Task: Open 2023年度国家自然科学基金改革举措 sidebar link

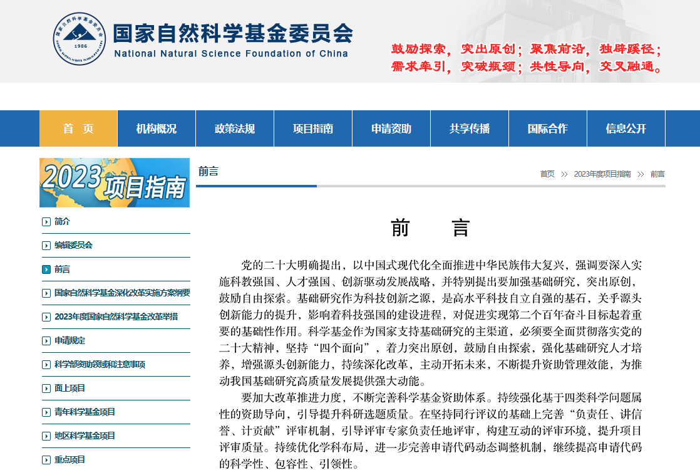Action: point(116,316)
